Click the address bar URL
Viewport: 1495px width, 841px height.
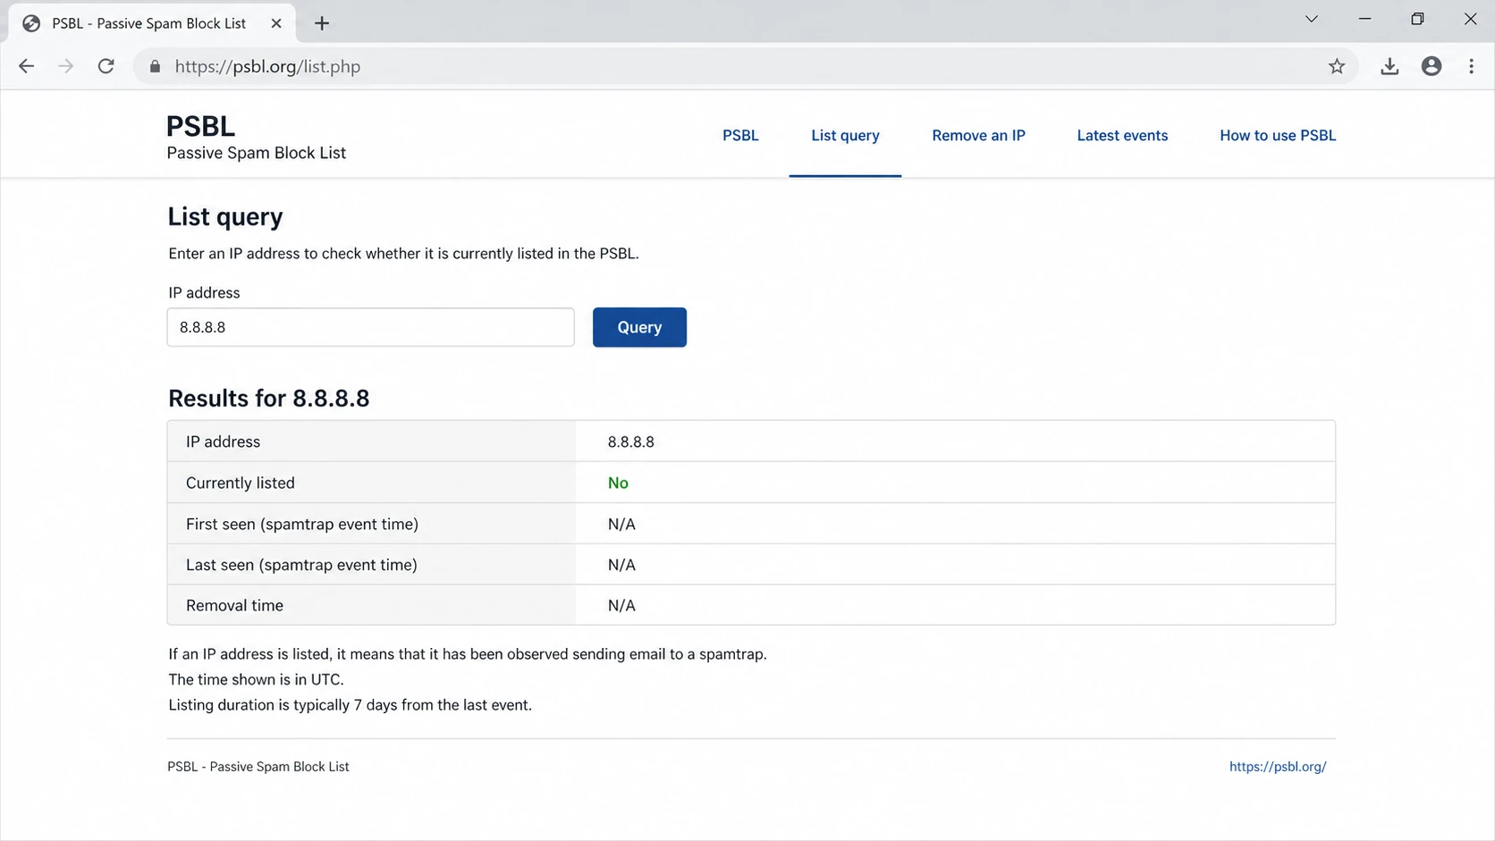point(267,66)
